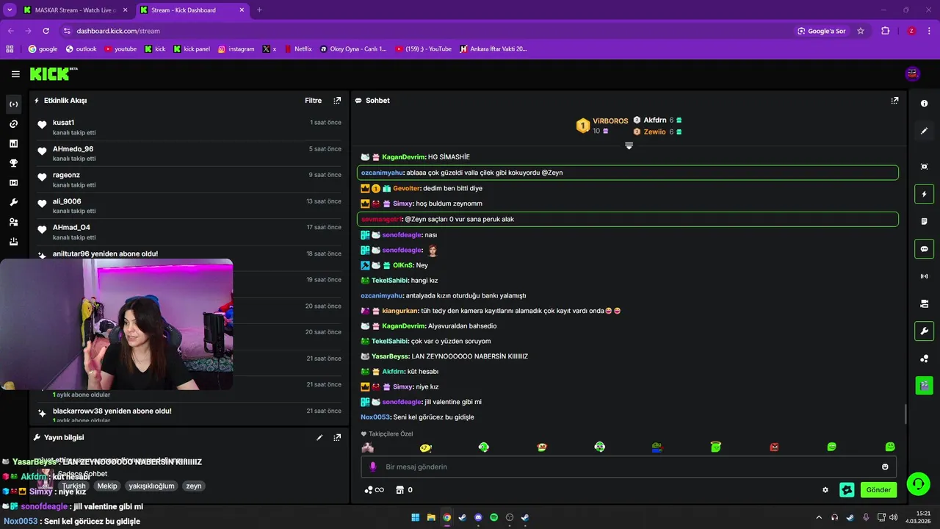940x529 pixels.
Task: Open the kick panel bookmark
Action: 192,49
